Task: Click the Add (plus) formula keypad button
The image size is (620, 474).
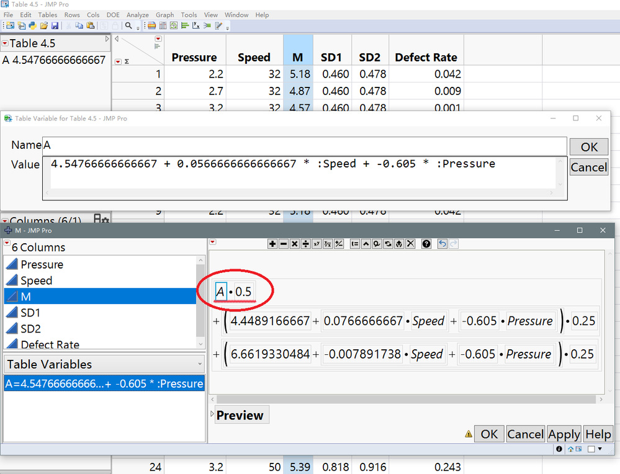Action: point(272,244)
